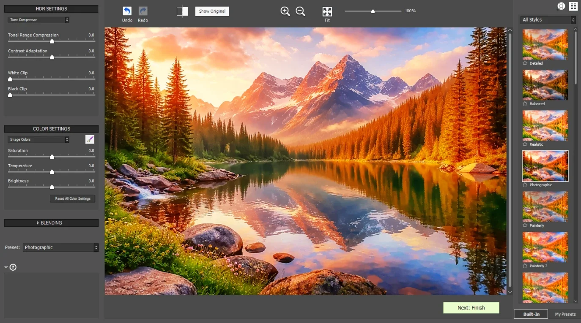Click the Tonal Range Compression 0.0 value
The width and height of the screenshot is (581, 323).
pyautogui.click(x=91, y=35)
